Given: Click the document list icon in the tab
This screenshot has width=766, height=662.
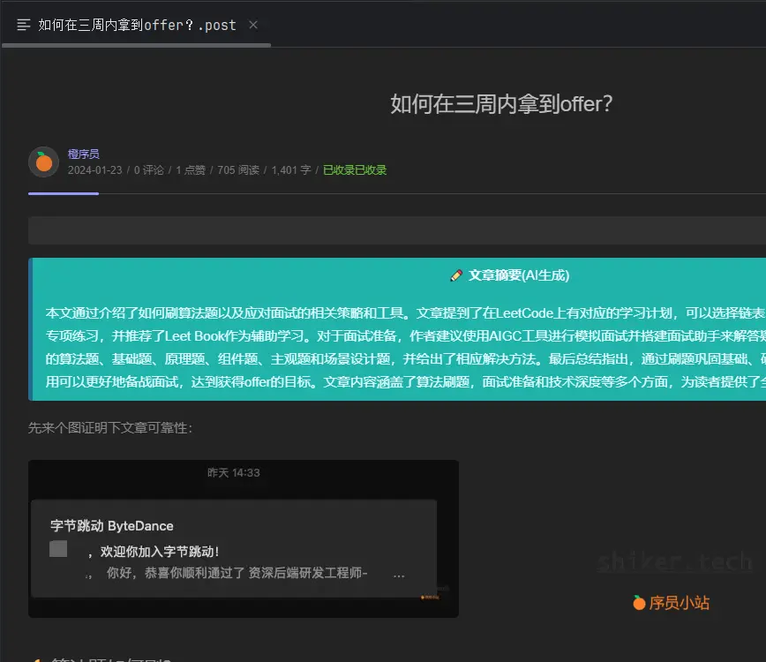Looking at the screenshot, I should click(24, 25).
